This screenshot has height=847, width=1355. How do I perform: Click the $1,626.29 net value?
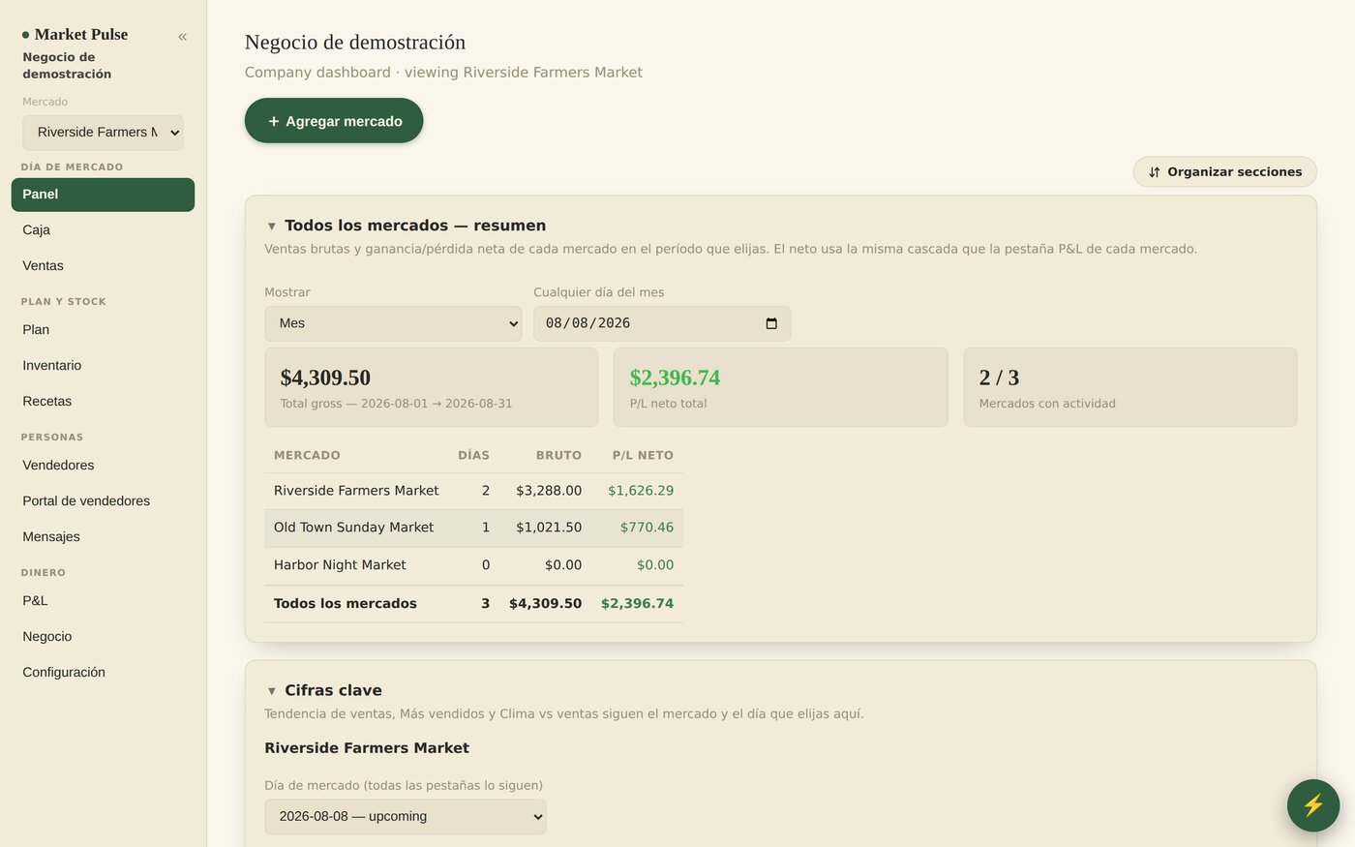pyautogui.click(x=641, y=491)
